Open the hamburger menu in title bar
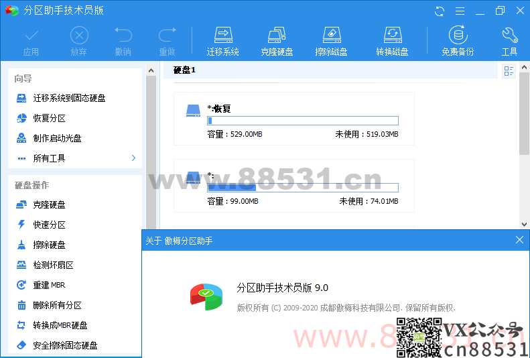This screenshot has height=358, width=530. (x=460, y=11)
